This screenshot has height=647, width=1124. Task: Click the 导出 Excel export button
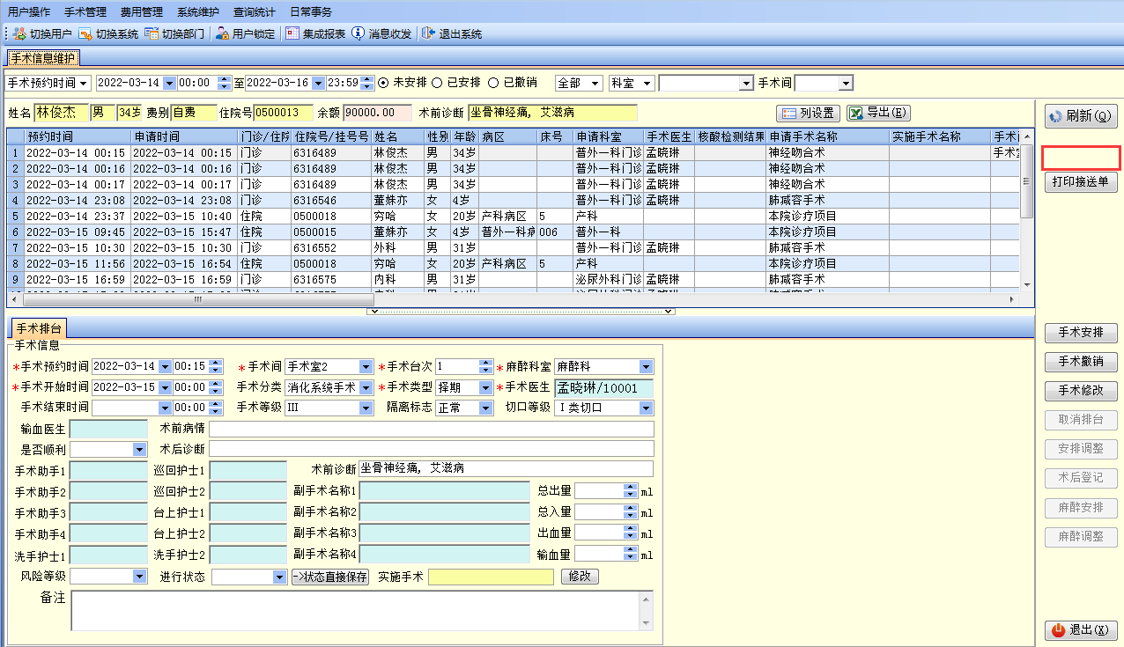877,113
